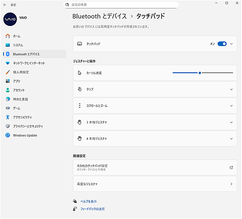
Task: Open アクセシビリティ label in sidebar
Action: pyautogui.click(x=22, y=117)
